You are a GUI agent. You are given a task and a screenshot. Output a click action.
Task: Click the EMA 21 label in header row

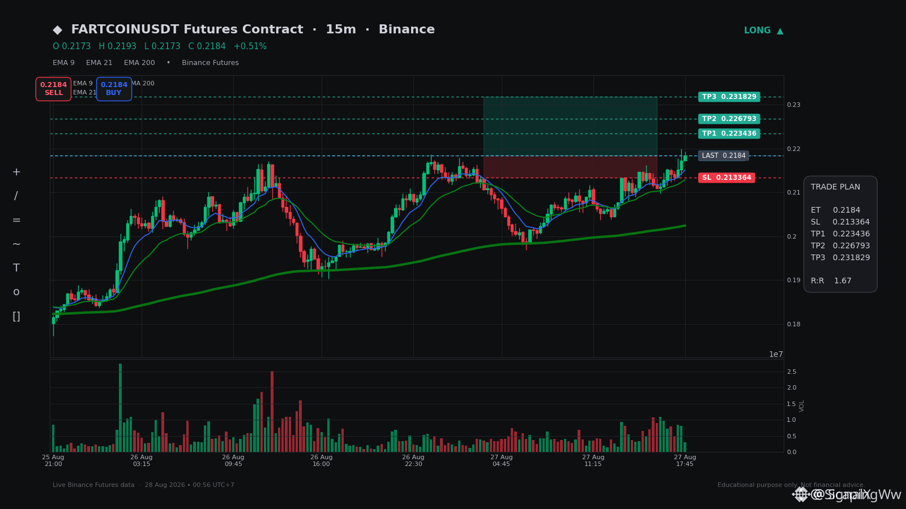(x=99, y=63)
